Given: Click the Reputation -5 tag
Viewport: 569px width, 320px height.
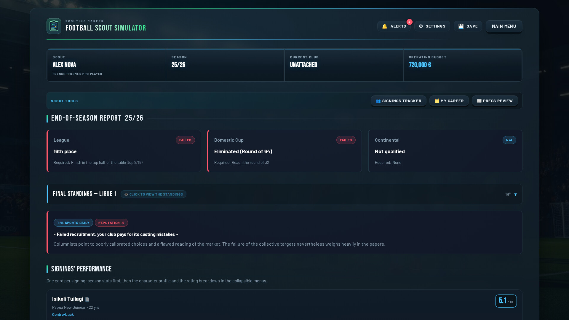Looking at the screenshot, I should (111, 223).
